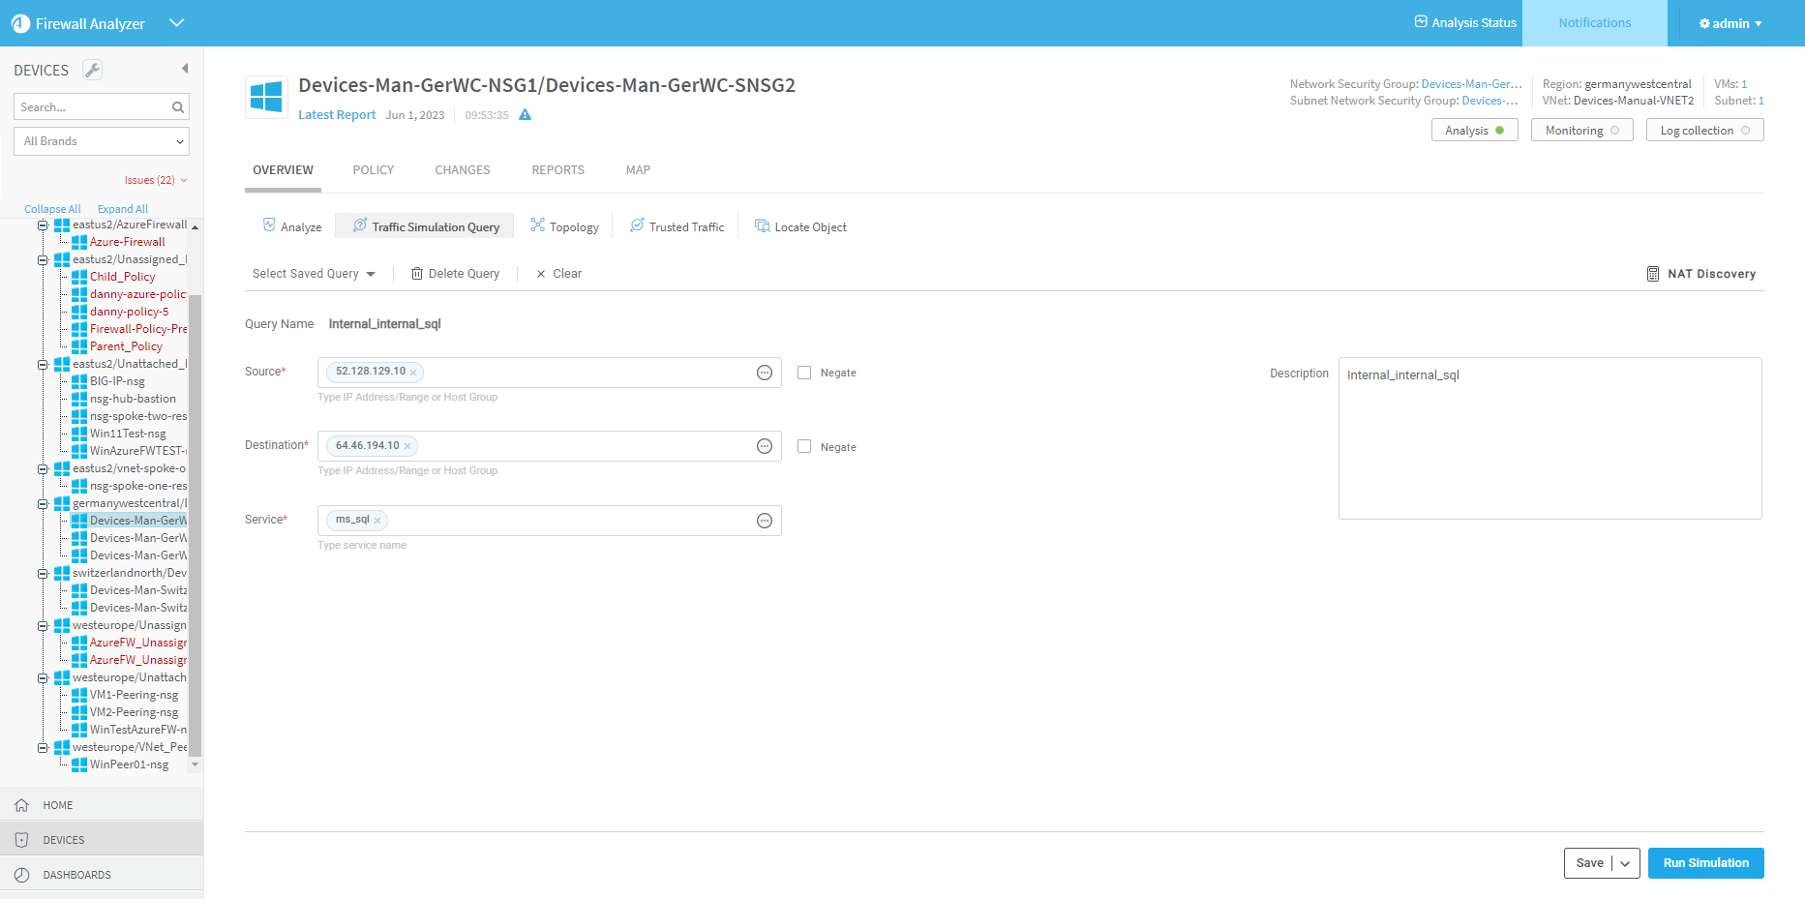Click the warning triangle beside report time

pyautogui.click(x=525, y=115)
